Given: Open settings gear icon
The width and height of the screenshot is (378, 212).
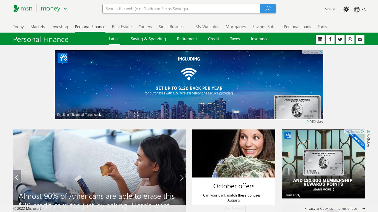Looking at the screenshot, I should click(x=346, y=9).
